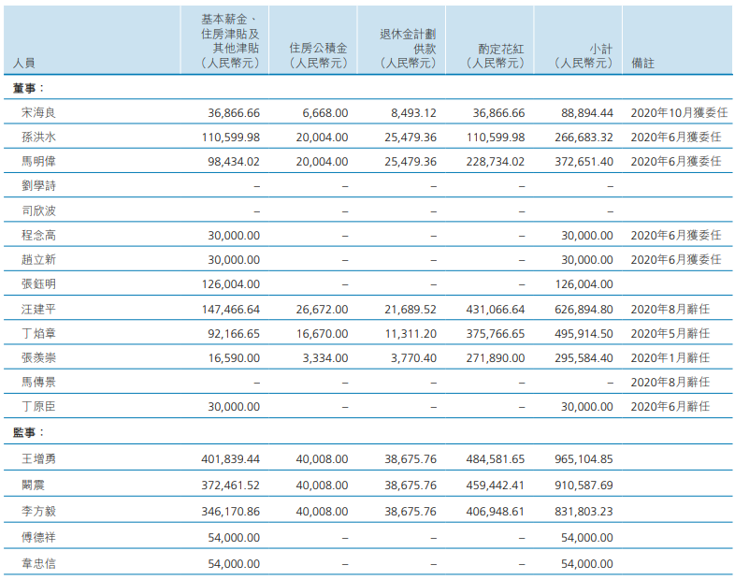
Task: Select the name 王增勇
Action: pyautogui.click(x=38, y=458)
